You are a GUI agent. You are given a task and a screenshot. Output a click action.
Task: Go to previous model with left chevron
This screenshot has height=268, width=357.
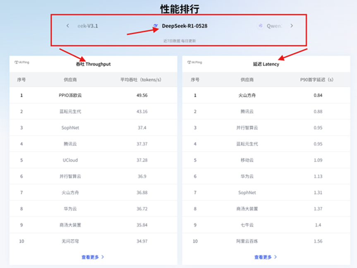click(67, 26)
